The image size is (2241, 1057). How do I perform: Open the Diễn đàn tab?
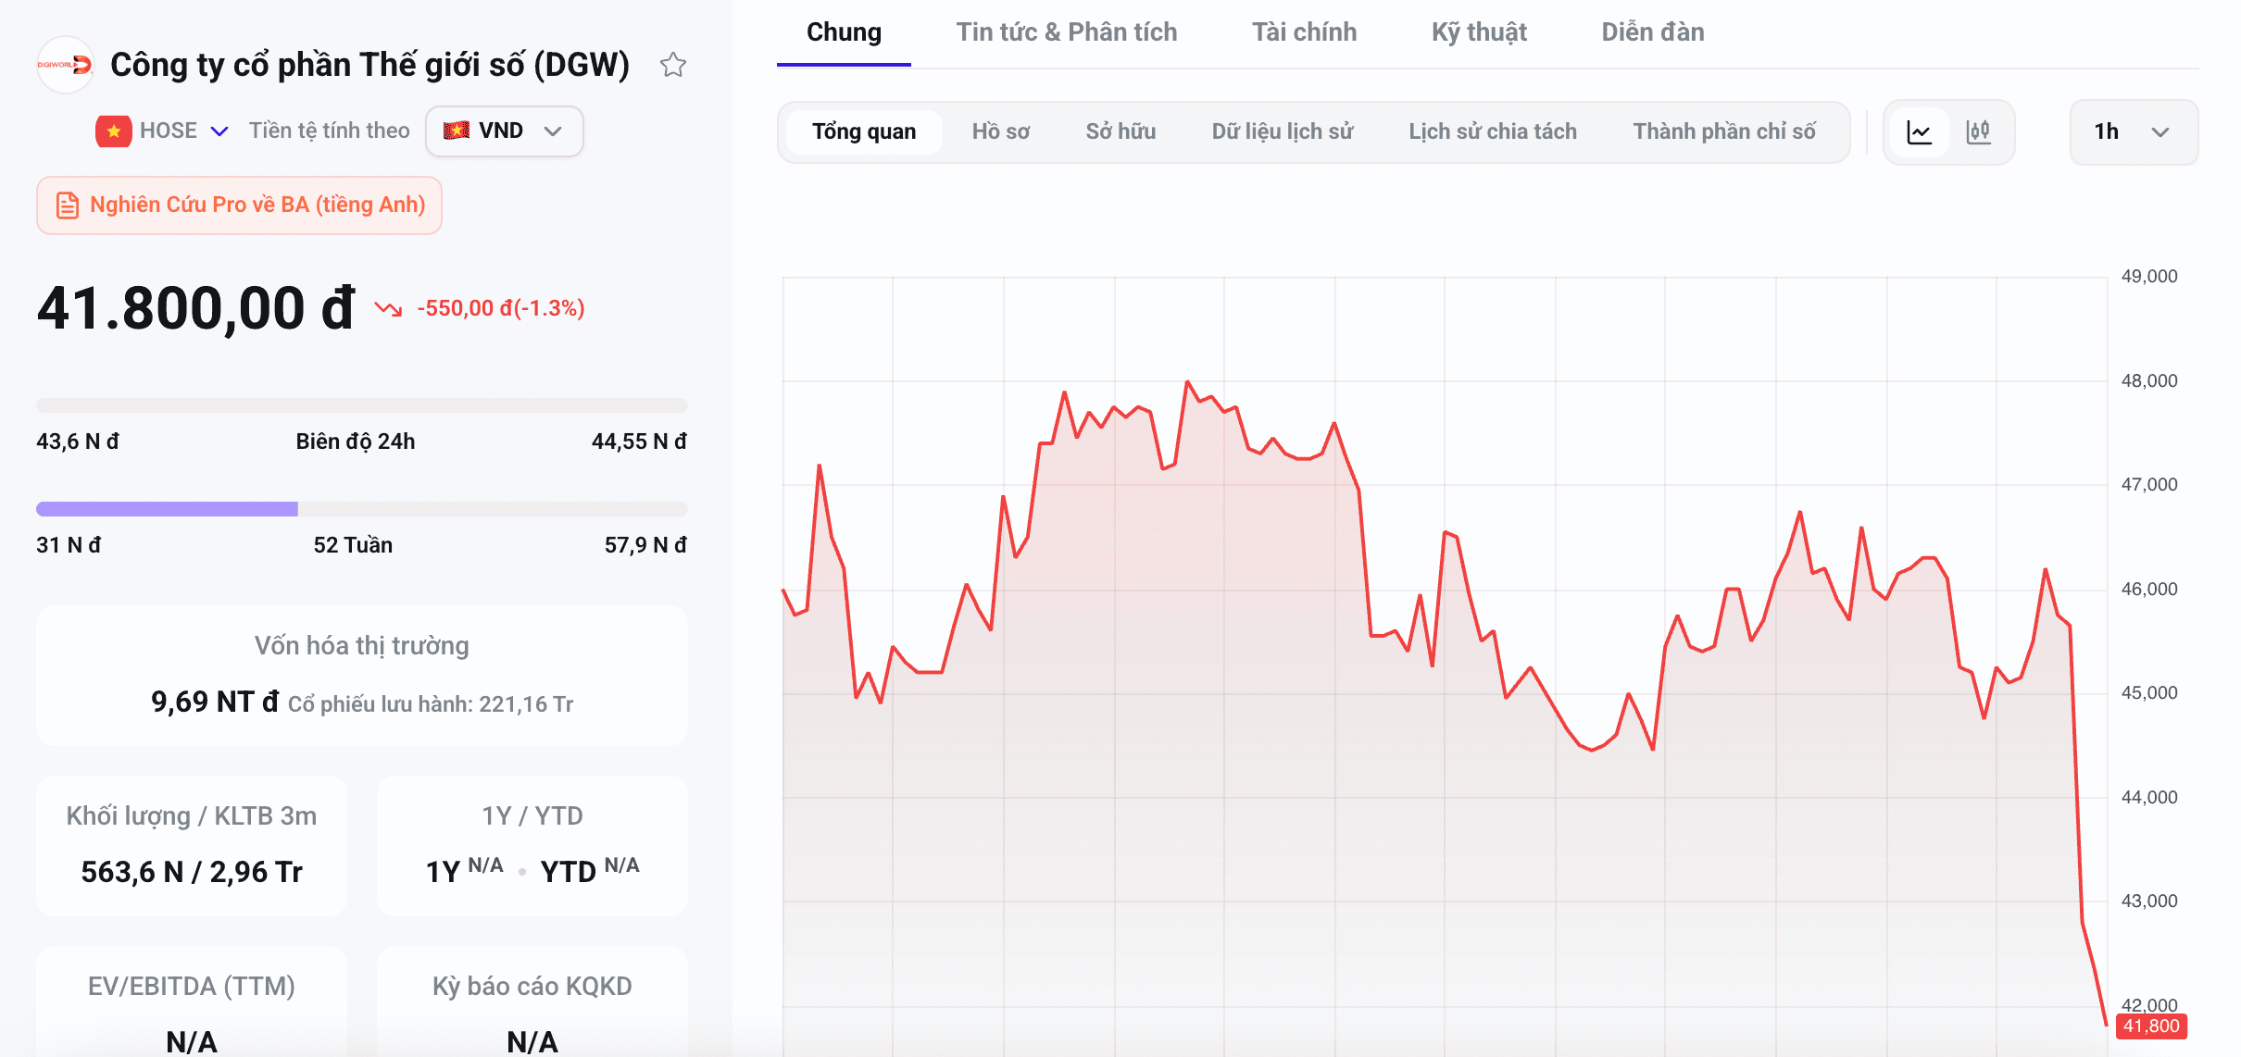tap(1653, 32)
